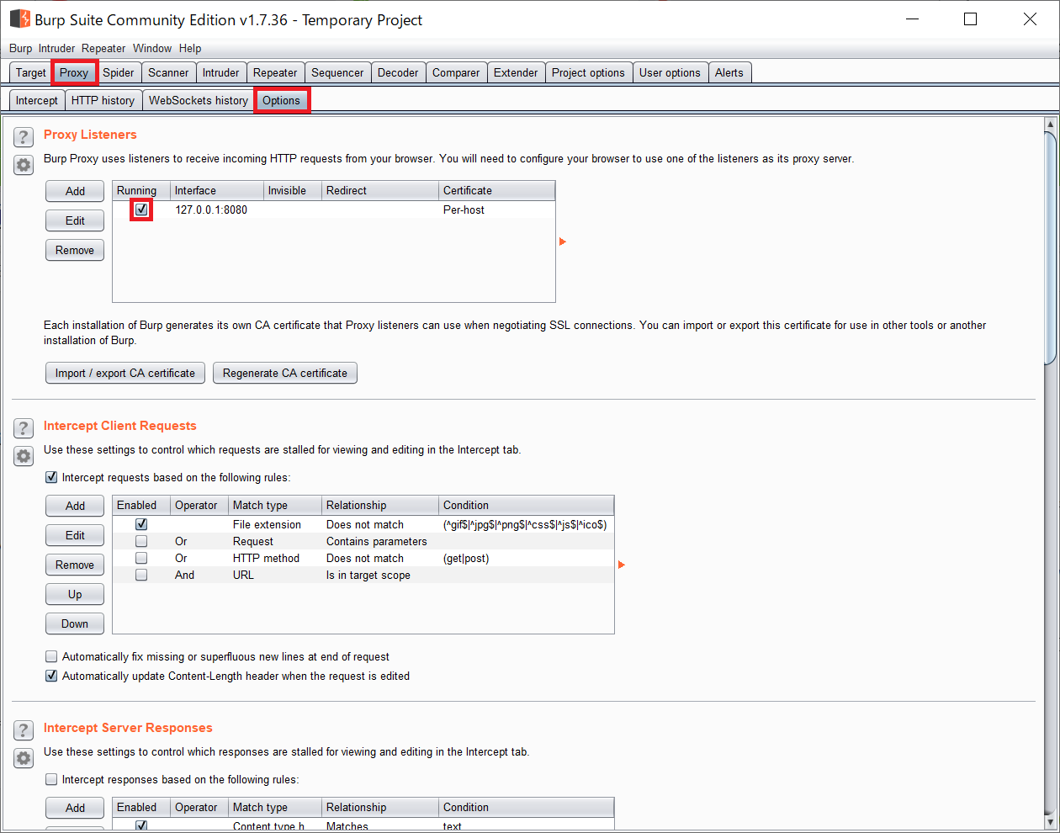The image size is (1060, 833).
Task: Click the Intercept Server Responses gear icon
Action: click(23, 758)
